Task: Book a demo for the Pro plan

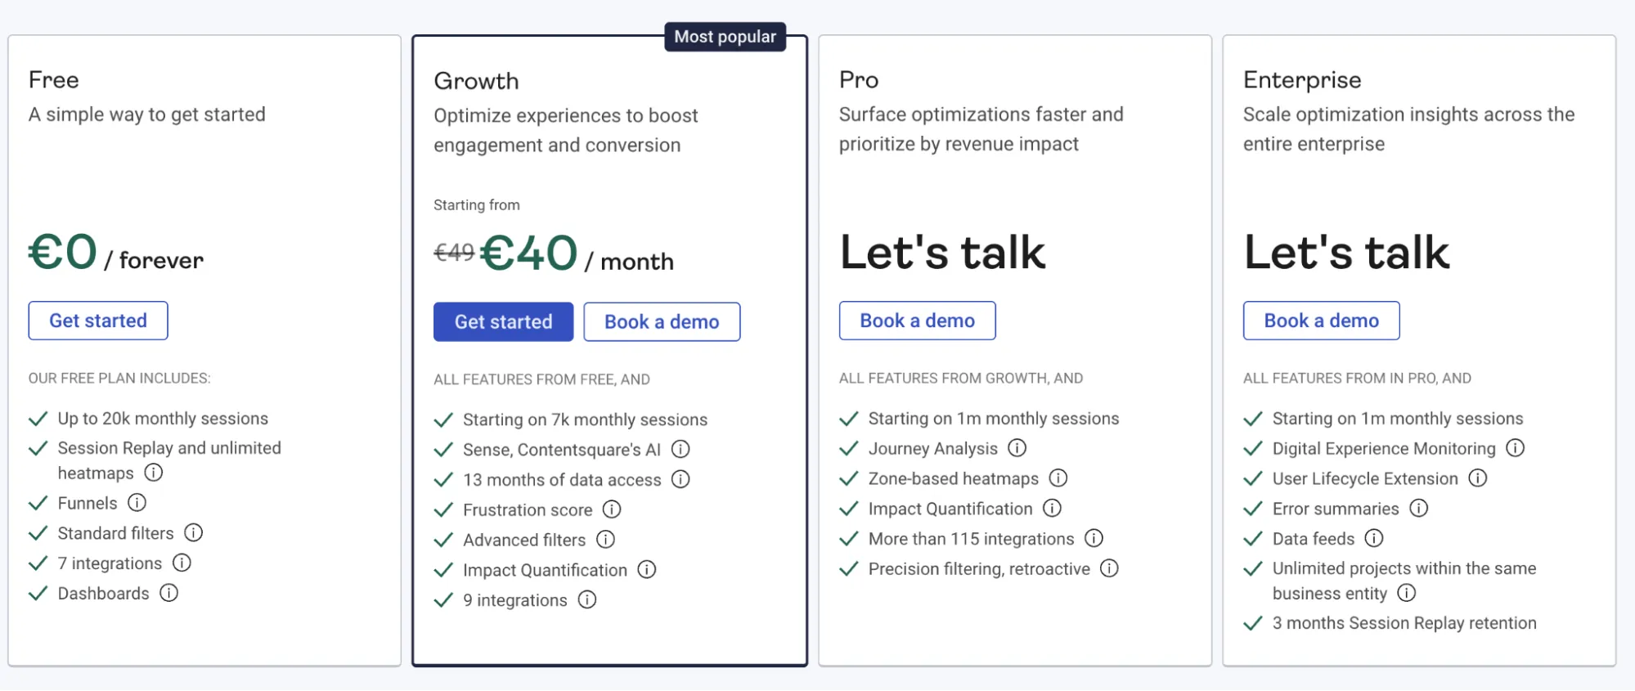Action: pyautogui.click(x=916, y=321)
